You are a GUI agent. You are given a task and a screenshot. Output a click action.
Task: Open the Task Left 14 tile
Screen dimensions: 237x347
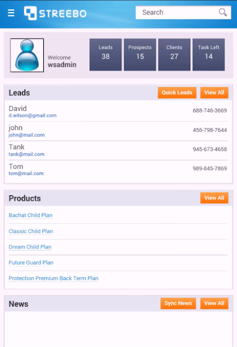point(208,55)
